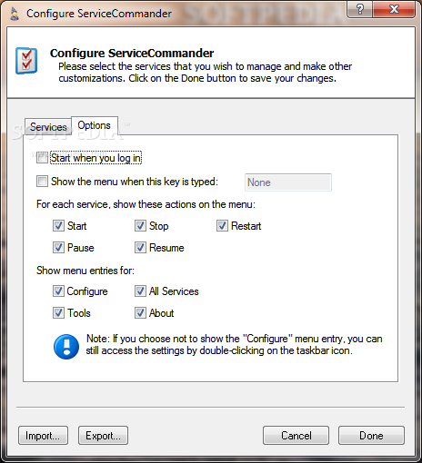The image size is (422, 463).
Task: Uncheck the All Services menu entry checkbox
Action: pyautogui.click(x=140, y=291)
